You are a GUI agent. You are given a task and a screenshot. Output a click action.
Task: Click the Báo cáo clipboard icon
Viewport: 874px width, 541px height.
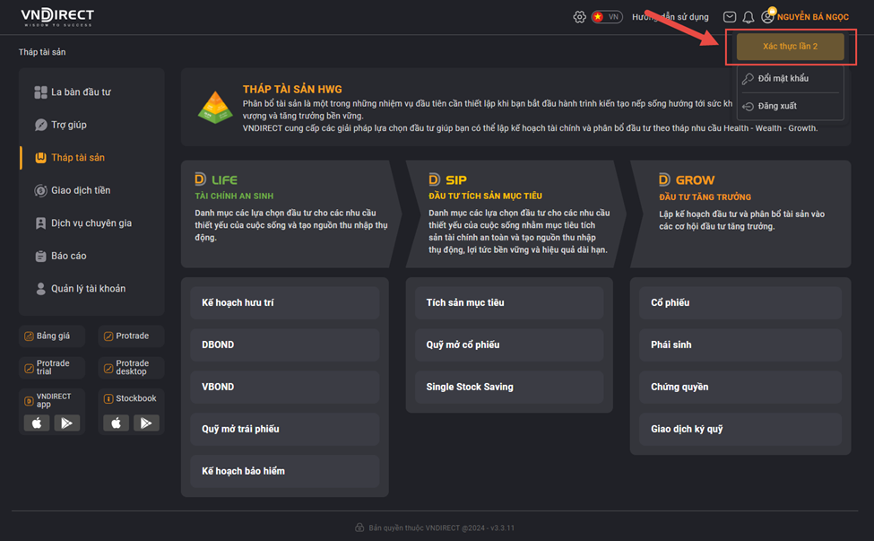click(x=40, y=256)
